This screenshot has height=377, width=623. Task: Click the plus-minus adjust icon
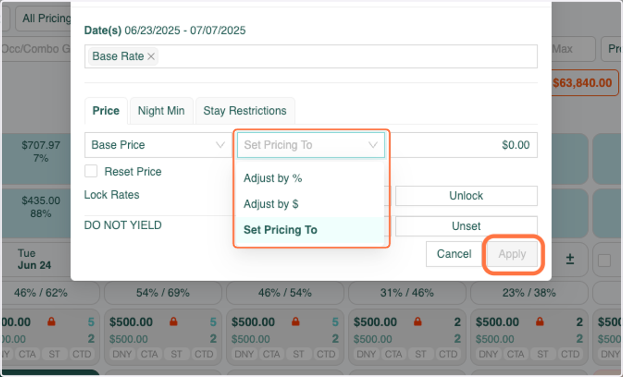(x=570, y=260)
